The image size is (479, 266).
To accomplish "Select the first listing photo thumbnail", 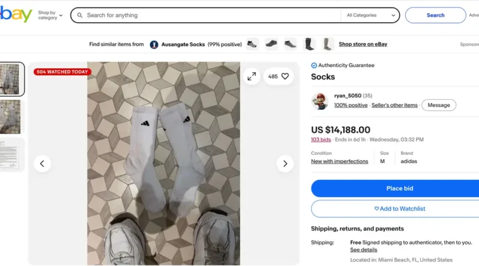I will tap(11, 79).
